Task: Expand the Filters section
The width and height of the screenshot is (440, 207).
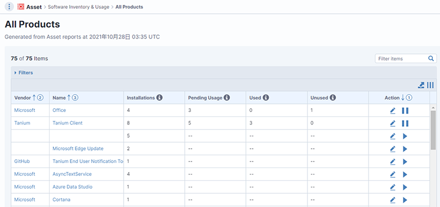Action: pyautogui.click(x=24, y=72)
